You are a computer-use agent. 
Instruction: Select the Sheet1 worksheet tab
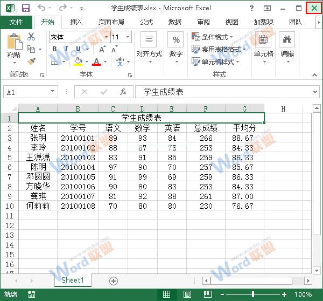click(x=73, y=281)
